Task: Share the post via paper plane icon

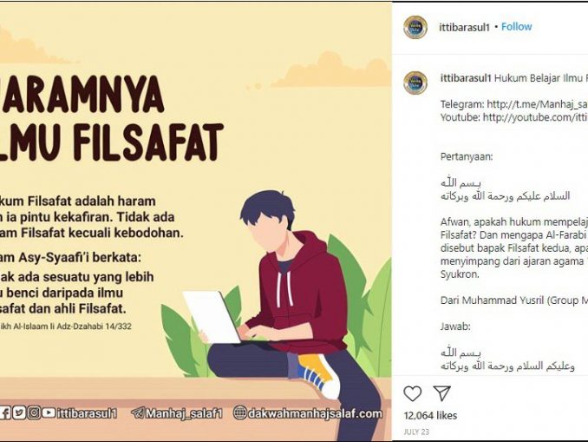Action: coord(441,393)
